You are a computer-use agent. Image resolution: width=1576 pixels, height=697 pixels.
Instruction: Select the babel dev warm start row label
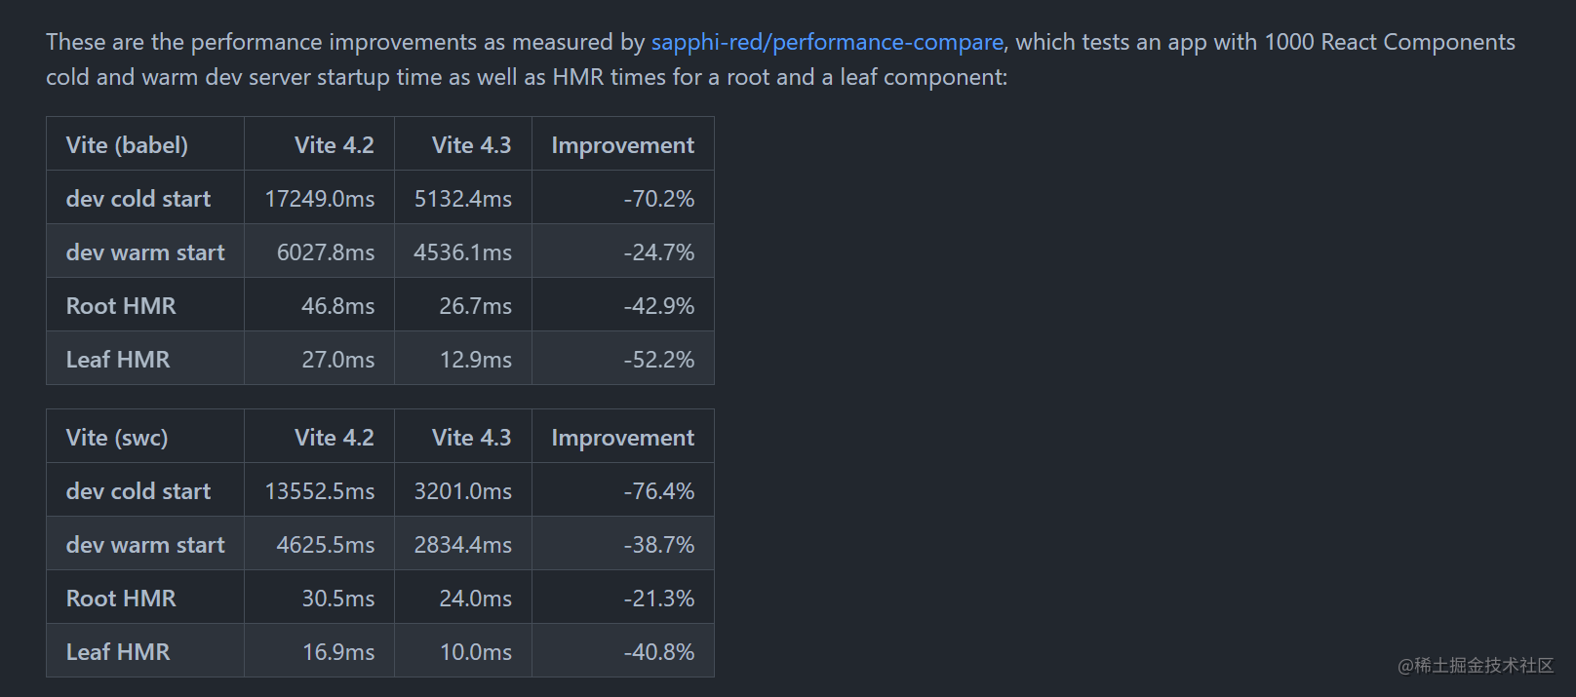pos(145,252)
